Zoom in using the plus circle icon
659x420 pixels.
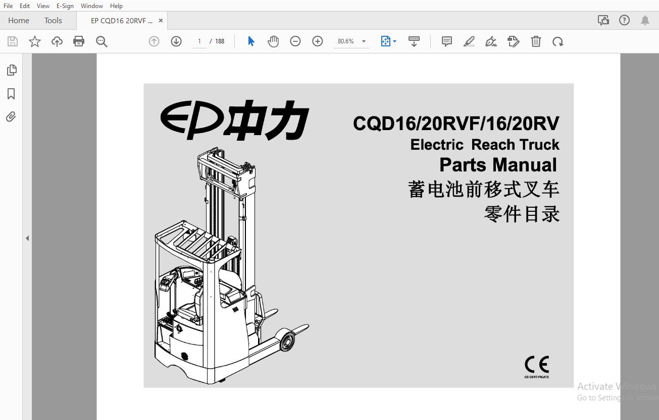pyautogui.click(x=318, y=41)
